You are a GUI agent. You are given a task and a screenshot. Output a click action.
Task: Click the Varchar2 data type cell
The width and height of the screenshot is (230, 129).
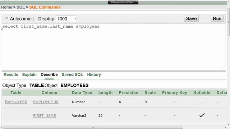pos(79,115)
